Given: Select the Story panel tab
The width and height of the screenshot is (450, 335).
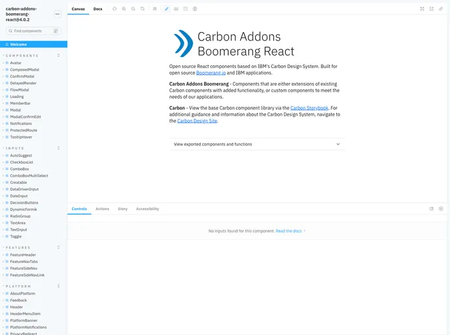Looking at the screenshot, I should [x=122, y=209].
